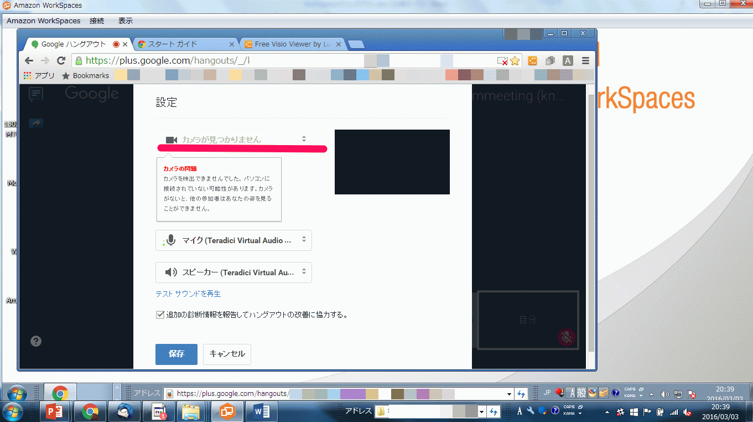Click the Start button in inner taskbar
The height and width of the screenshot is (422, 753).
tap(18, 394)
